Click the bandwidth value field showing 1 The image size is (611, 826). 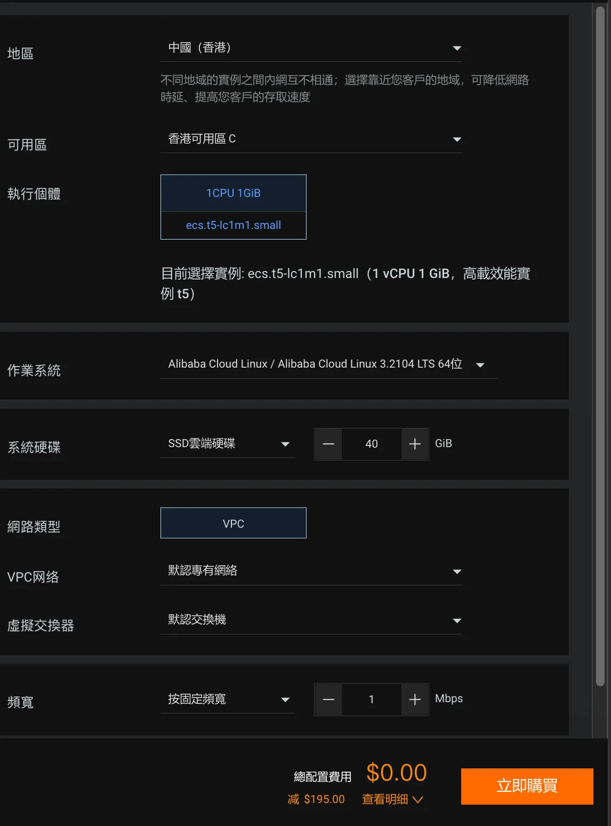(372, 700)
